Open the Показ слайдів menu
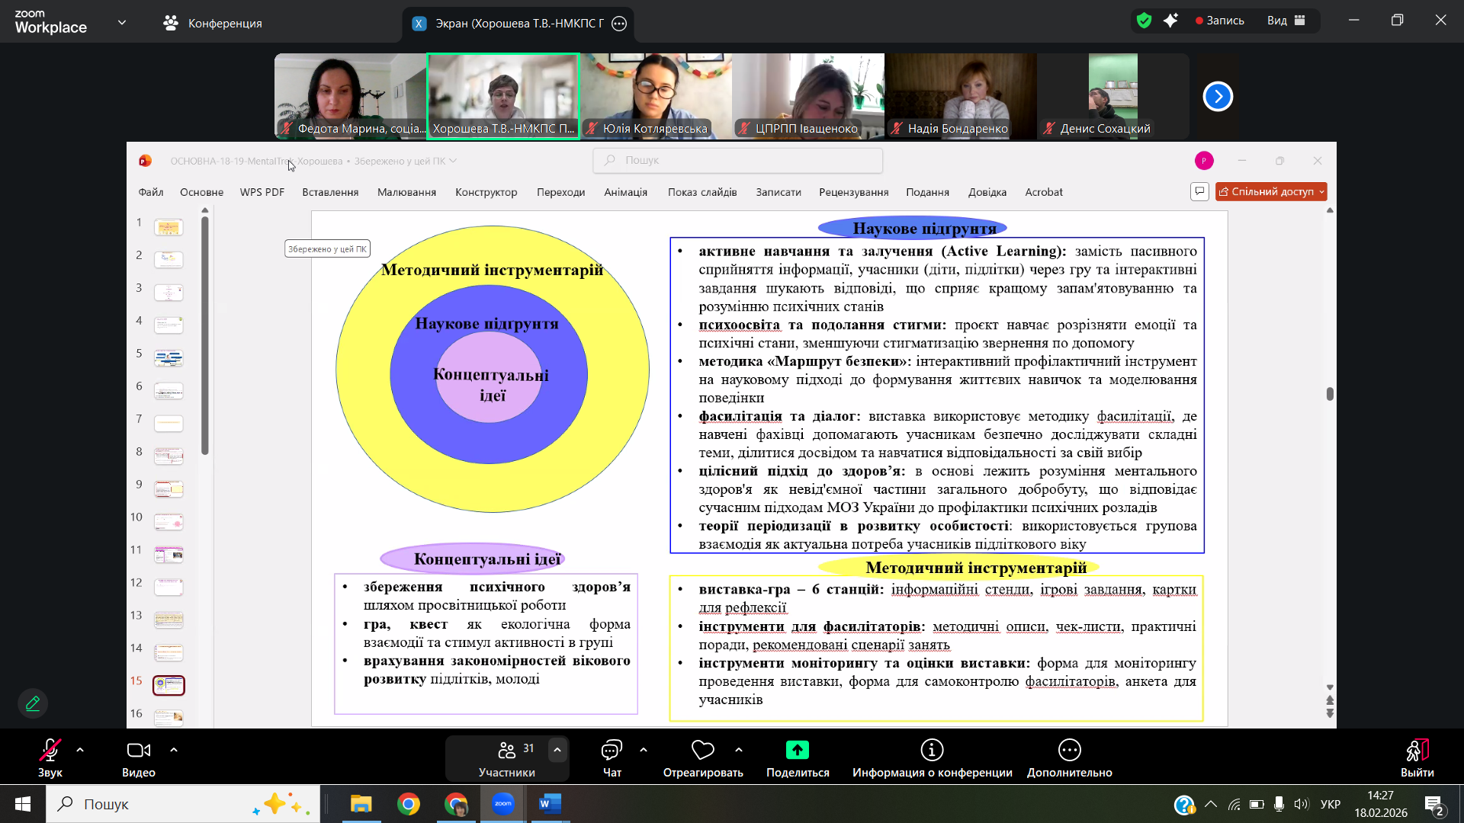Screen dimensions: 1464x823 [701, 192]
